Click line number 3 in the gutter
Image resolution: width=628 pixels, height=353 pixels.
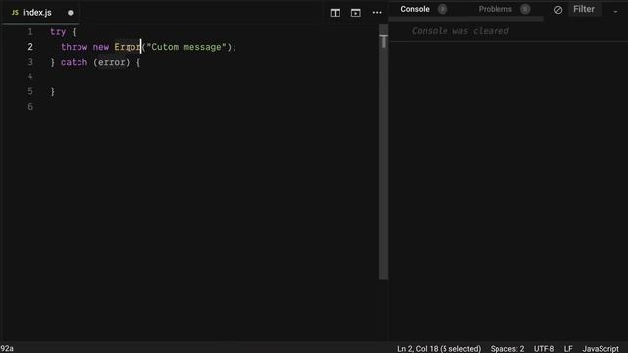(x=30, y=62)
